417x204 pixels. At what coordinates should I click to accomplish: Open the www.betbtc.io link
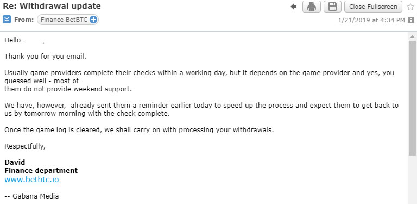(31, 180)
